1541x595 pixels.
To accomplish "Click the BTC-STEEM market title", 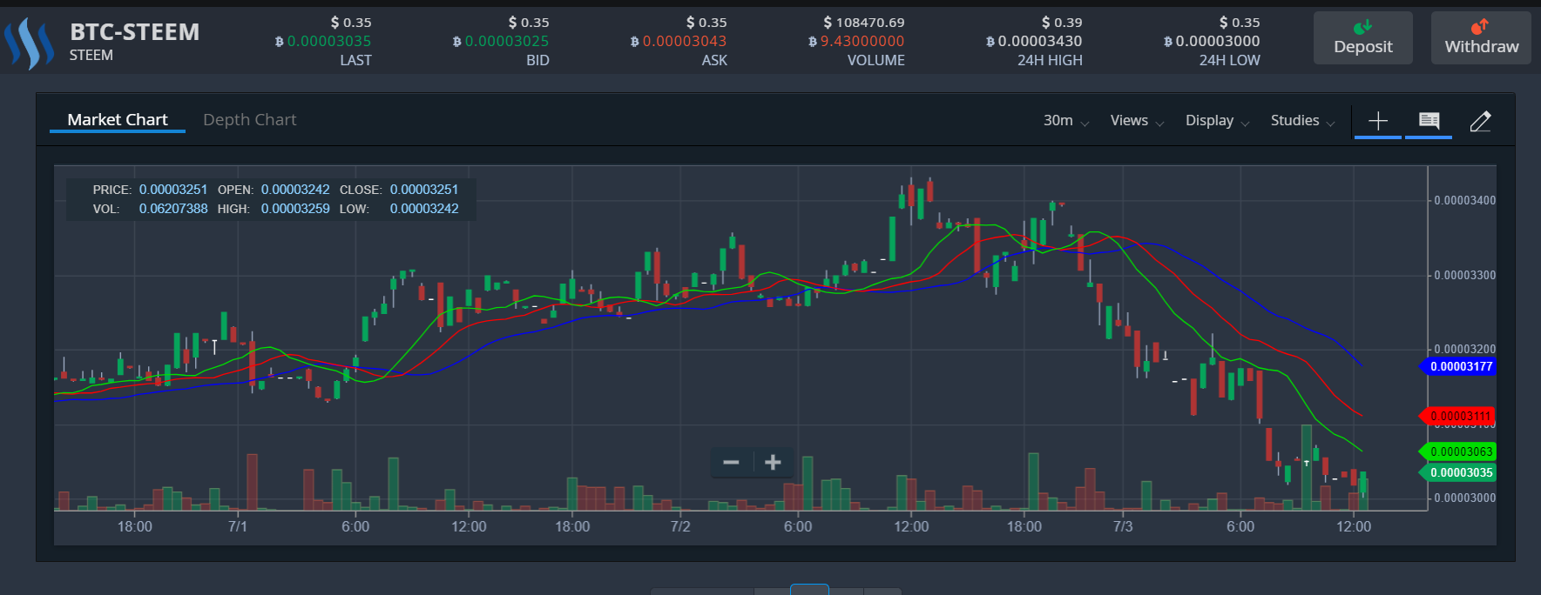I will 135,32.
